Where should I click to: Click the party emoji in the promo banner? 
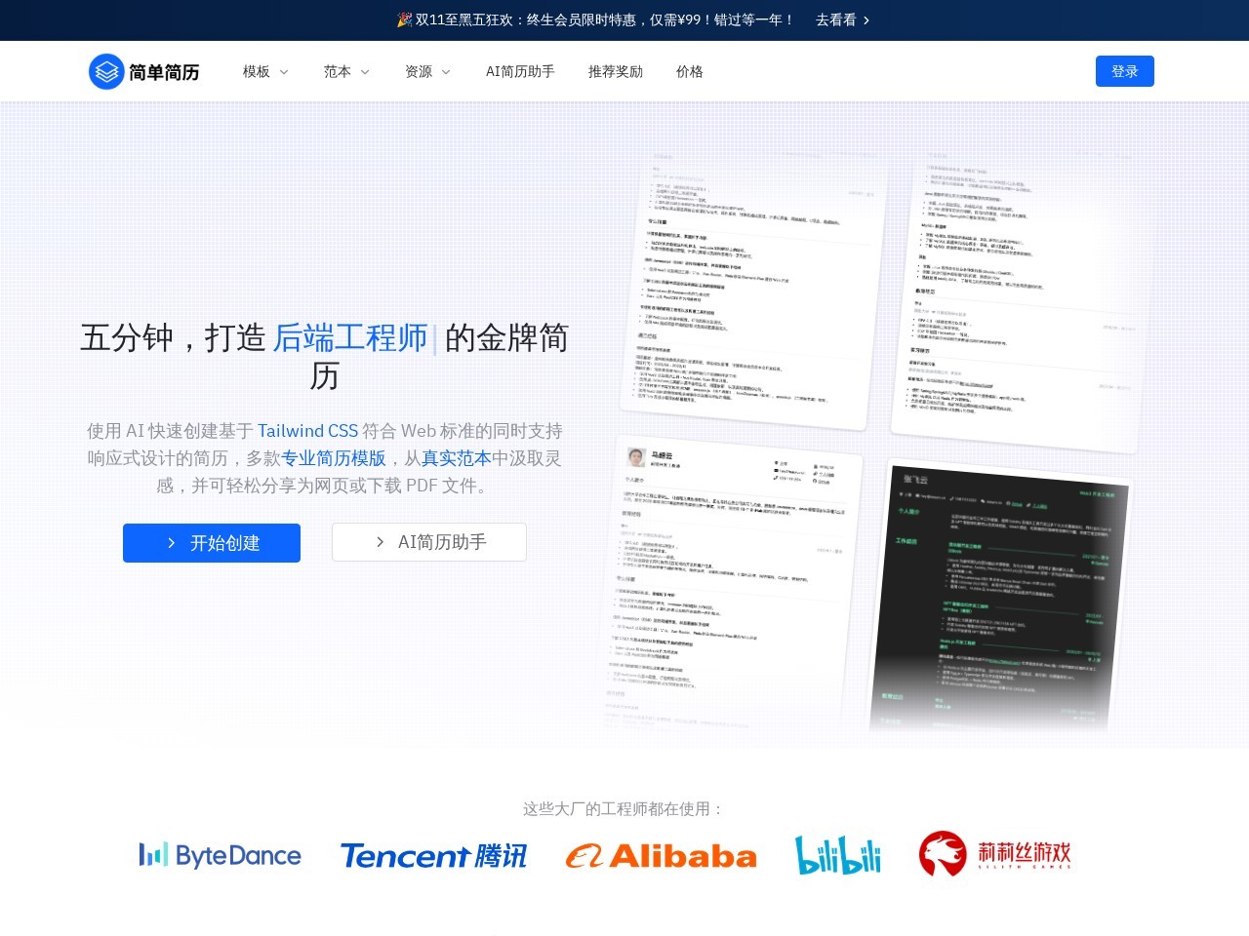point(404,19)
